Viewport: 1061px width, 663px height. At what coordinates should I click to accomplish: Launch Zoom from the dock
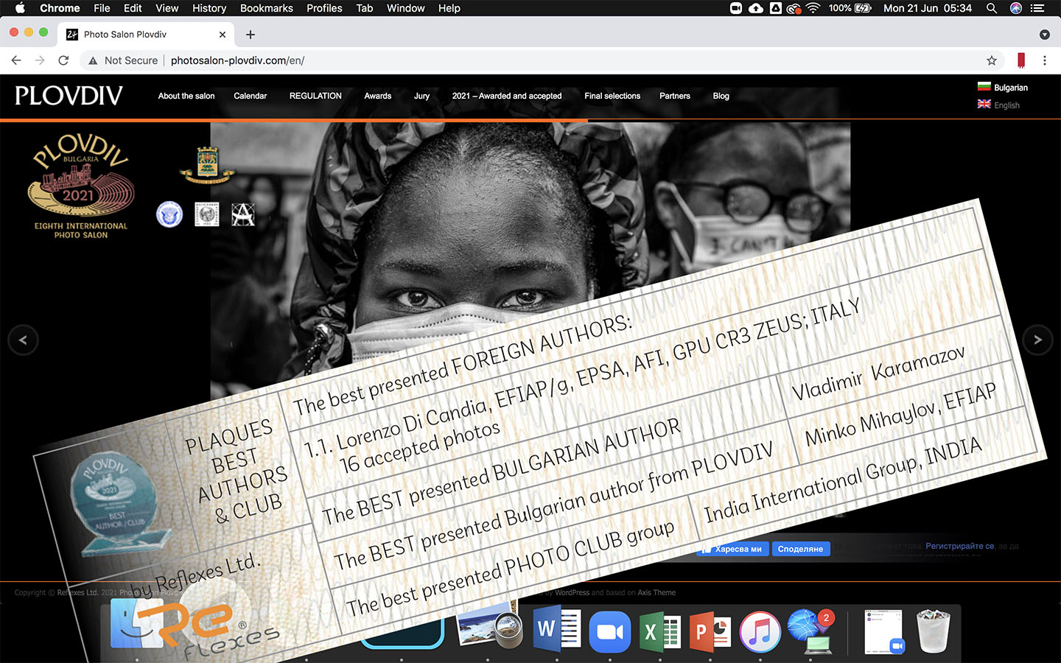point(609,632)
